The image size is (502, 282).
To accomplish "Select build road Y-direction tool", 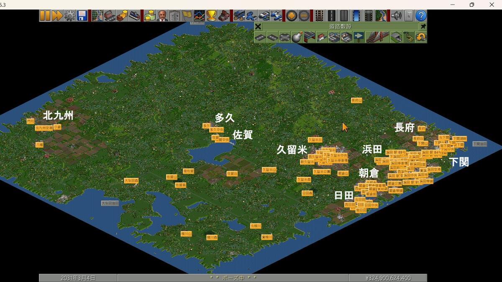I will click(x=272, y=37).
